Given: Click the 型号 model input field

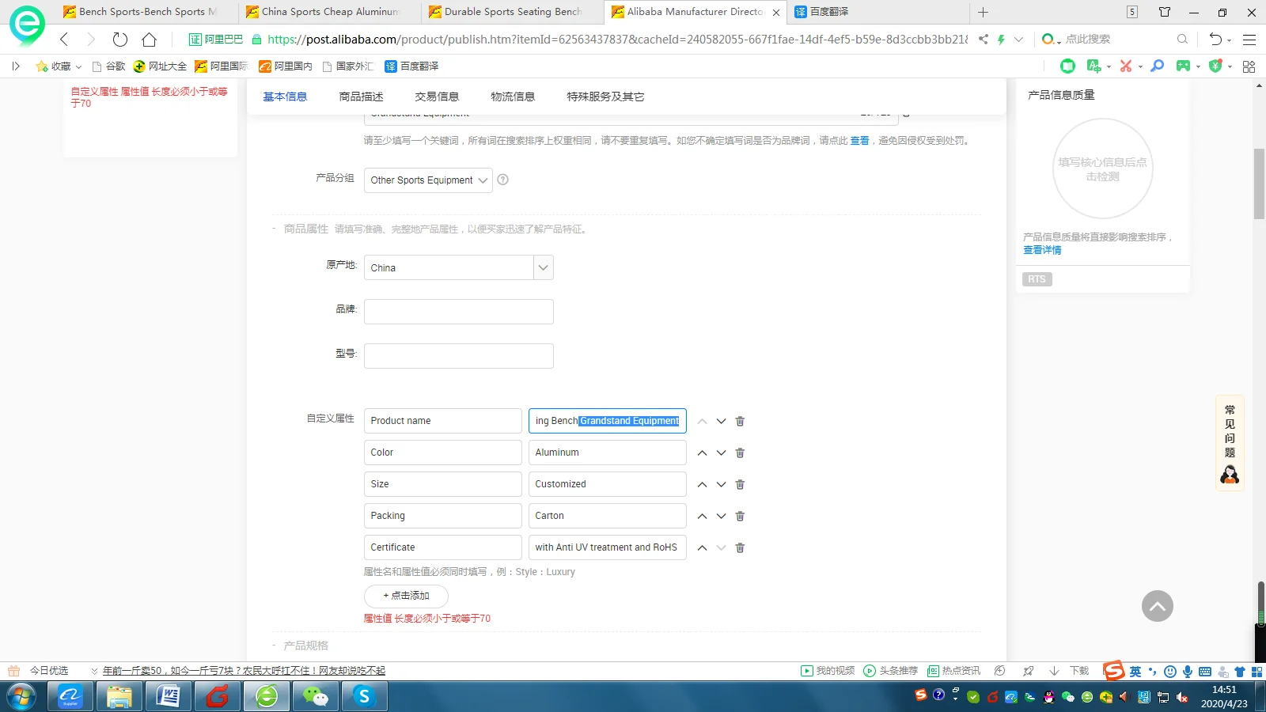Looking at the screenshot, I should [458, 356].
